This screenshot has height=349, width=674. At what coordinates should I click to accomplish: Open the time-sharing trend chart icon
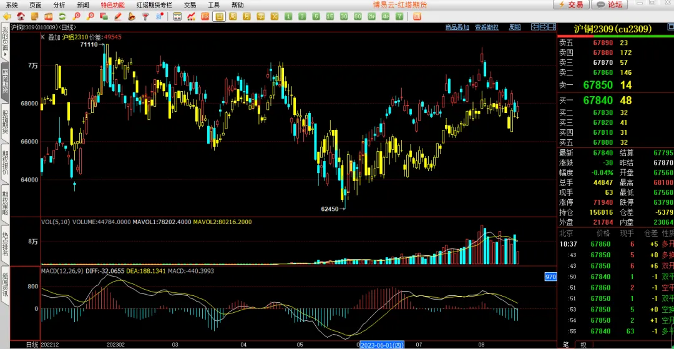tap(192, 17)
